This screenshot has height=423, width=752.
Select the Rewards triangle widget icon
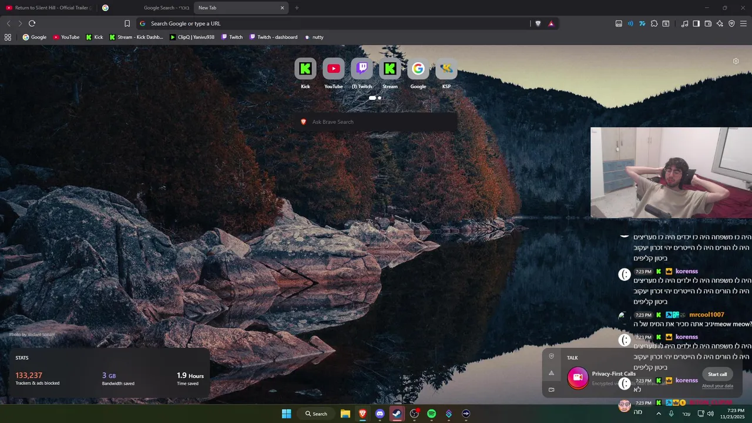[x=551, y=372]
